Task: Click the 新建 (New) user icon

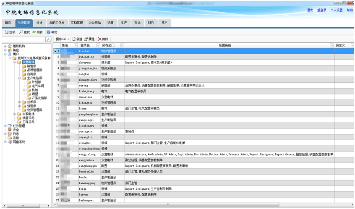Action: (73, 39)
